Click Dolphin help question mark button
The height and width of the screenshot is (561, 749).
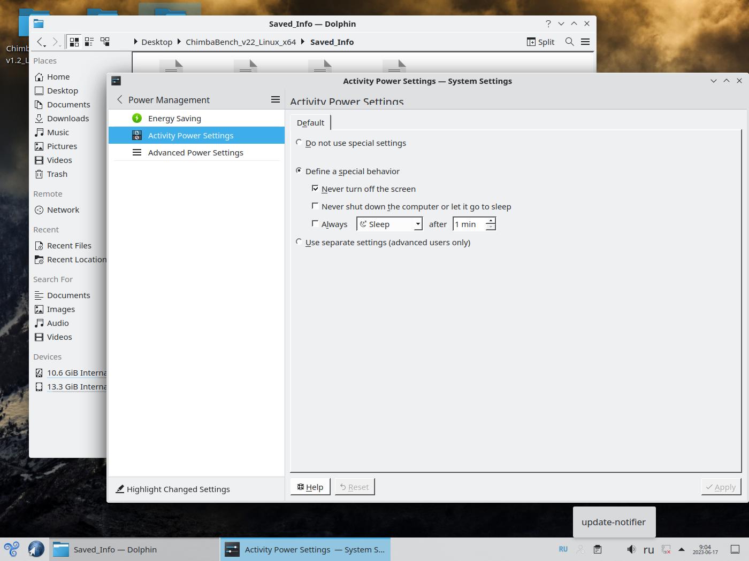[548, 24]
